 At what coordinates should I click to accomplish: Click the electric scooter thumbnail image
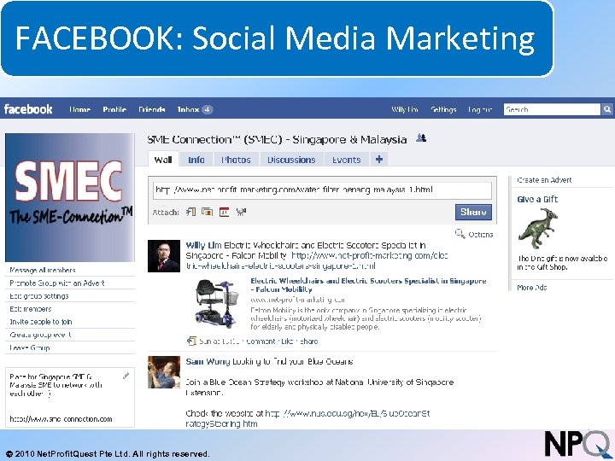(217, 303)
